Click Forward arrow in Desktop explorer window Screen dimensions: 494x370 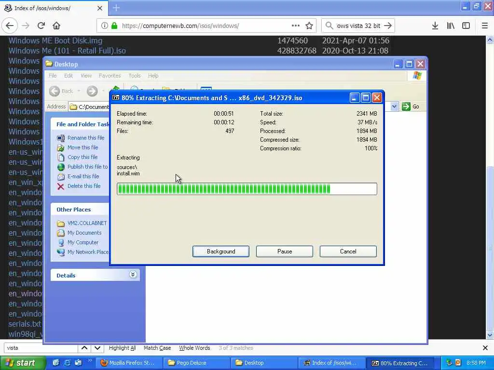pyautogui.click(x=92, y=91)
